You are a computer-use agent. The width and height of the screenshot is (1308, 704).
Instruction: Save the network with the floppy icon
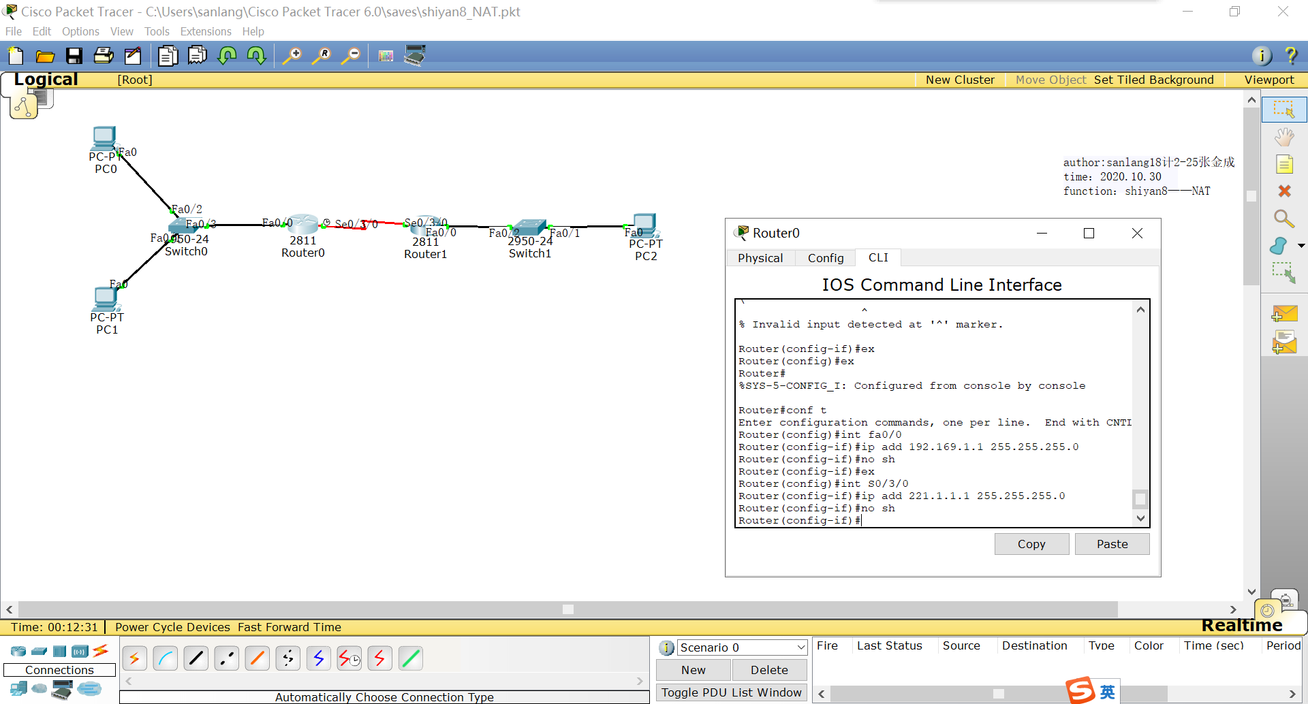coord(74,56)
